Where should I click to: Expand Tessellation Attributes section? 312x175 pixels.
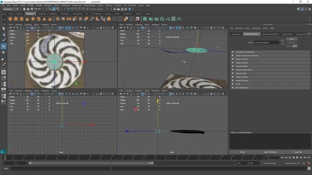(x=270, y=52)
